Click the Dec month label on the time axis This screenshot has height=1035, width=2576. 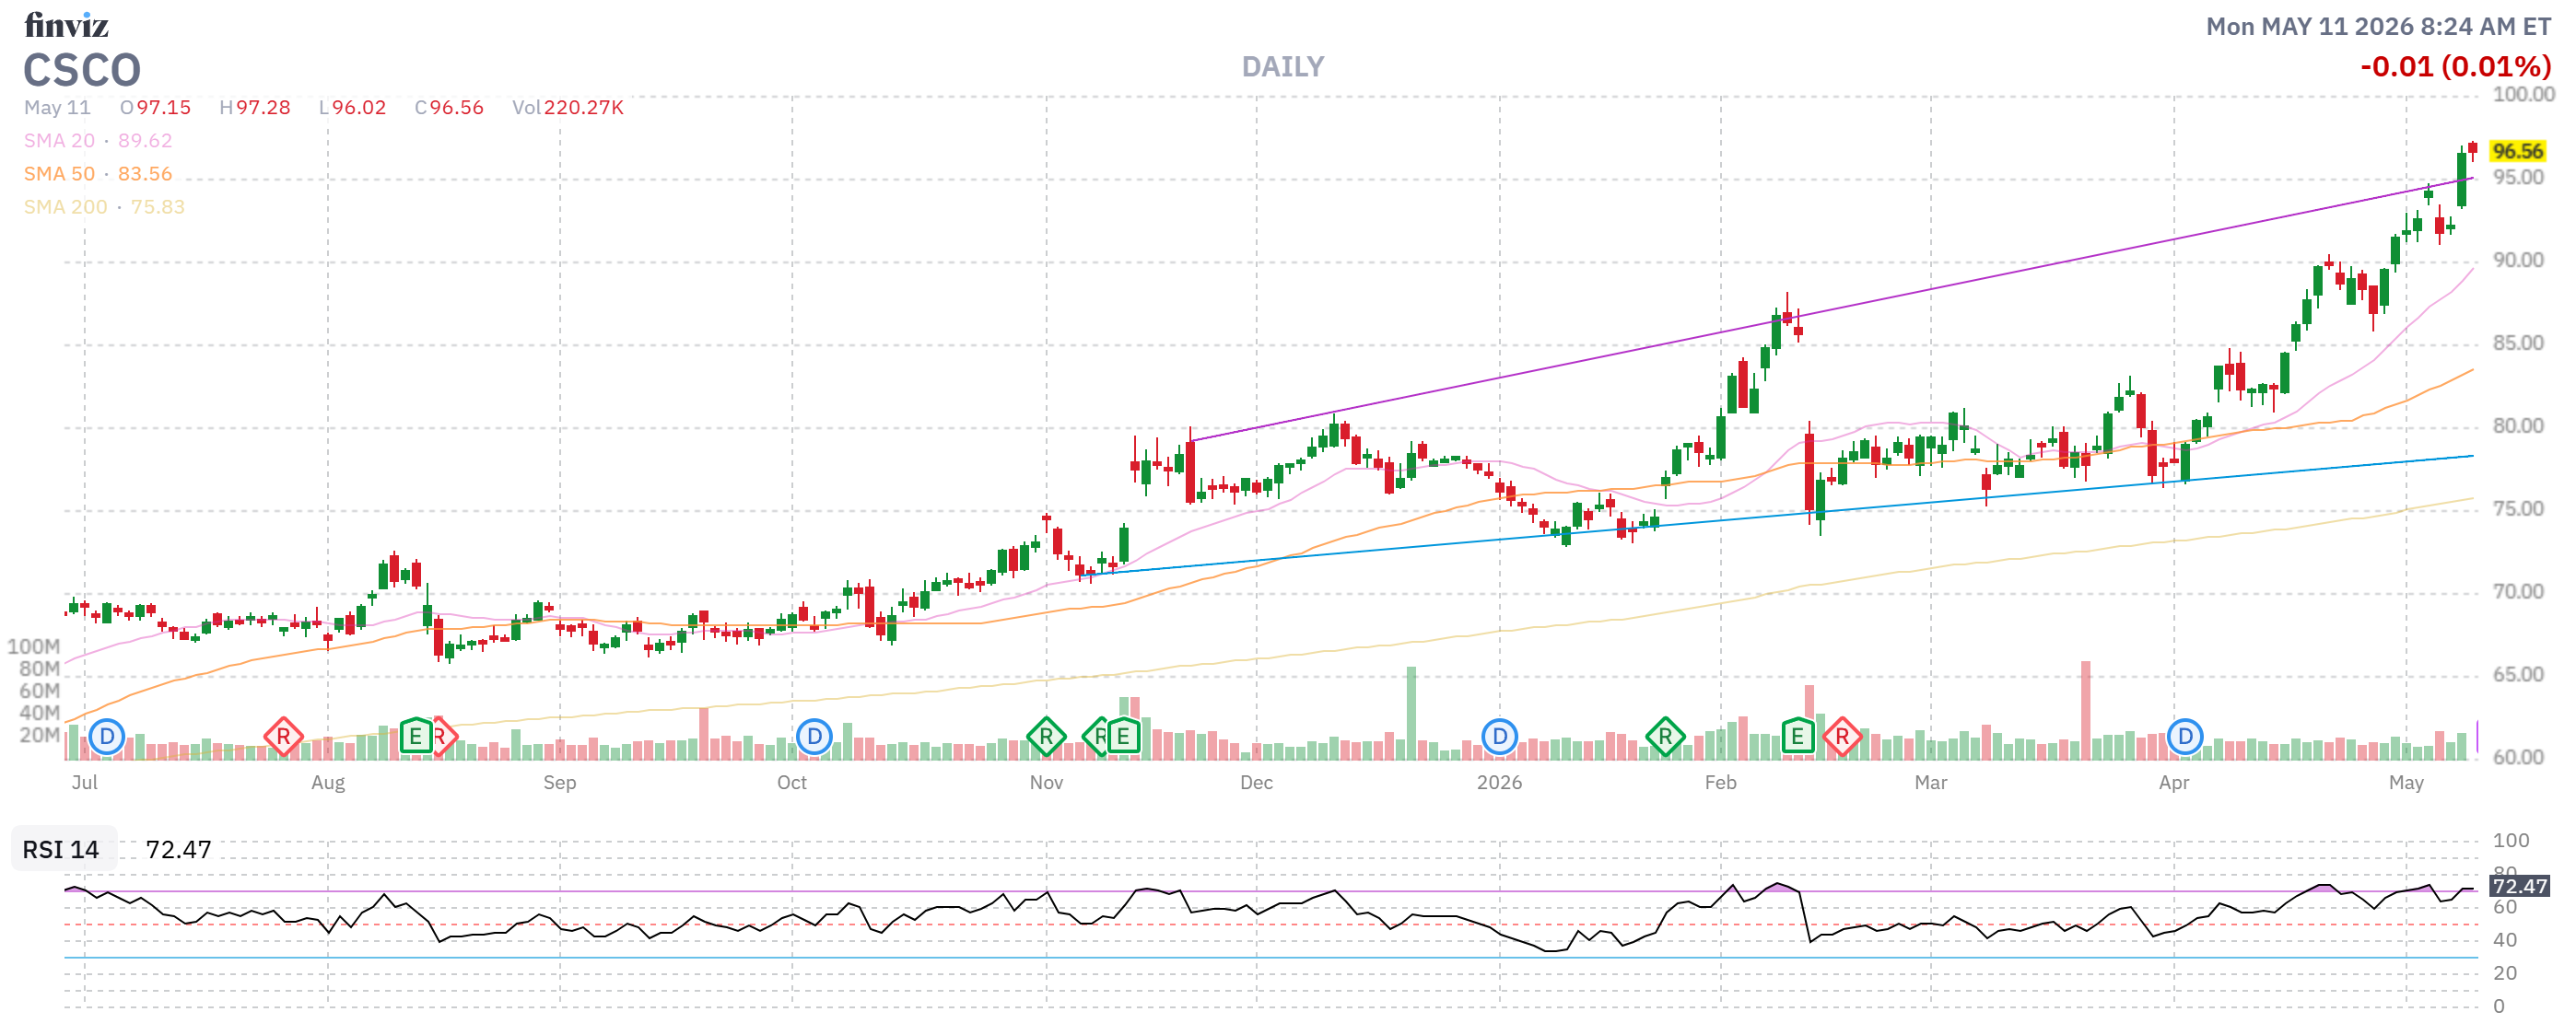click(1256, 784)
